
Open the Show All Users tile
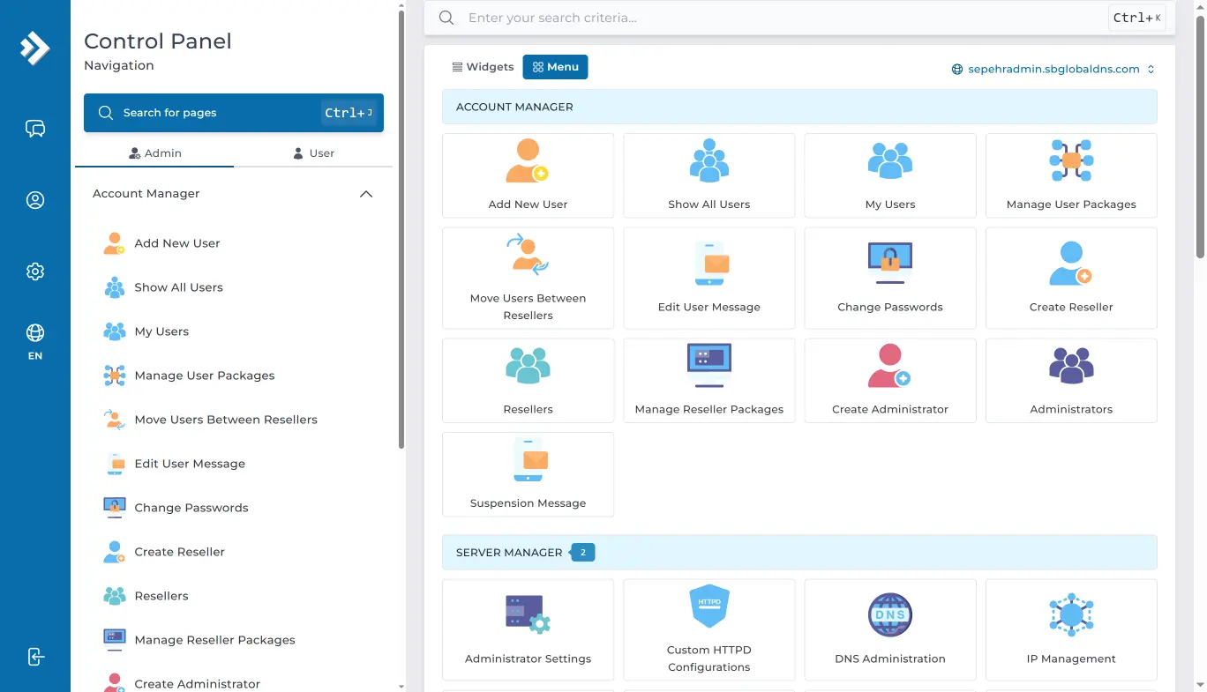coord(709,175)
